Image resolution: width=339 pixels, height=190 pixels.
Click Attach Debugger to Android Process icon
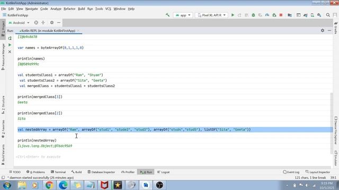274,15
